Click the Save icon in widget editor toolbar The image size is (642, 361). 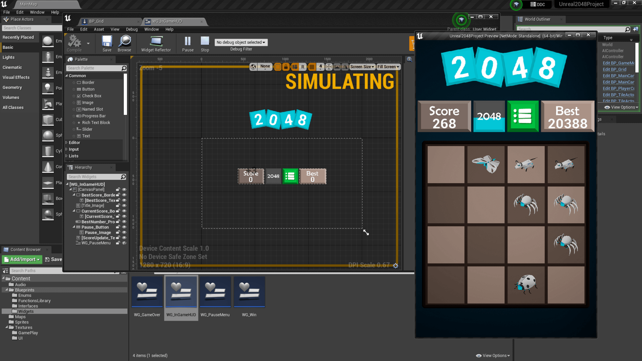click(x=107, y=44)
